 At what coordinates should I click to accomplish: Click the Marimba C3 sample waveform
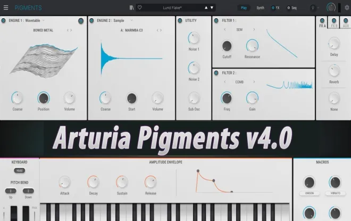(x=132, y=58)
